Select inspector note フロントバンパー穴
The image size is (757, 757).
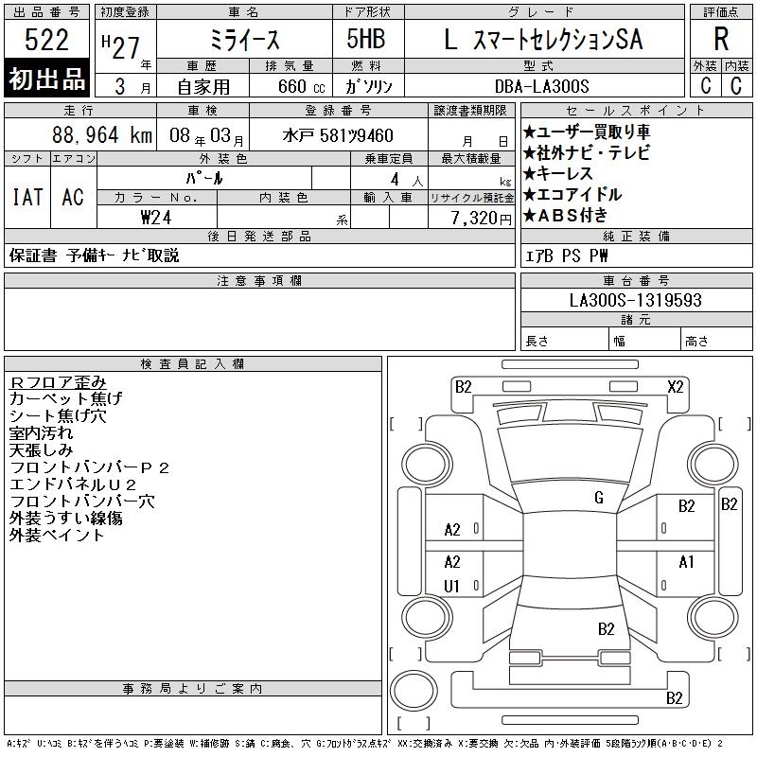pyautogui.click(x=82, y=502)
